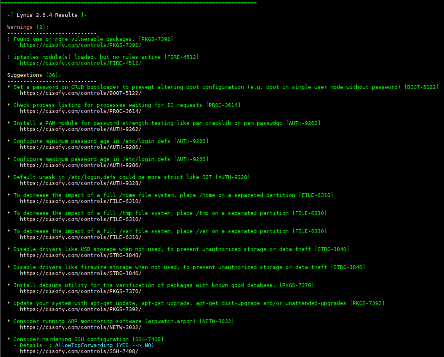
Task: Open the PKGS-7370 controls URL
Action: [81, 291]
